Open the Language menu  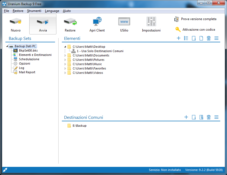click(x=52, y=11)
